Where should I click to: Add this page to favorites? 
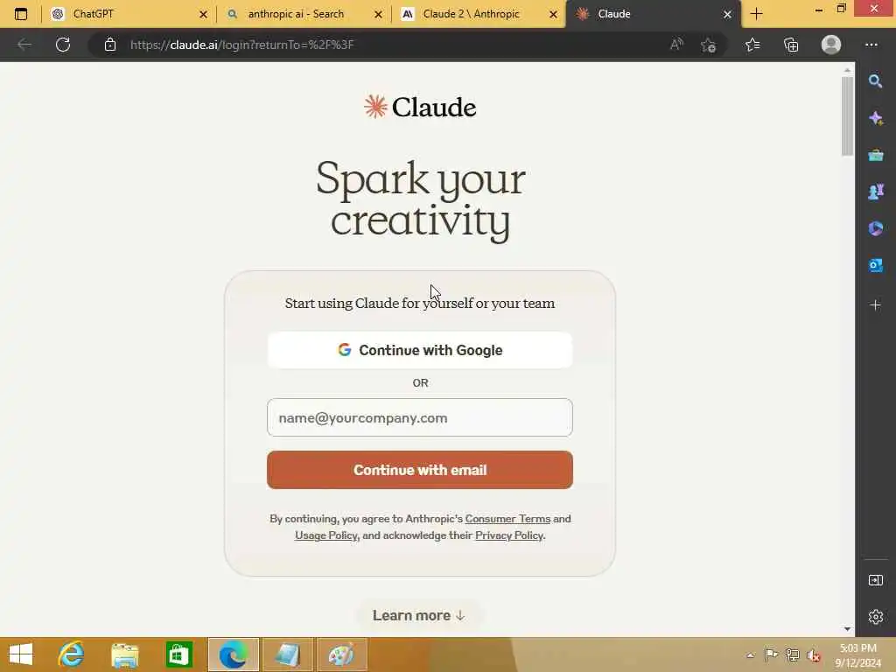pyautogui.click(x=709, y=45)
